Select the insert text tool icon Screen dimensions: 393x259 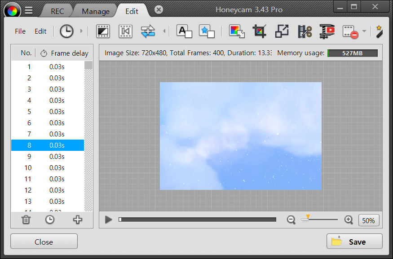[184, 31]
